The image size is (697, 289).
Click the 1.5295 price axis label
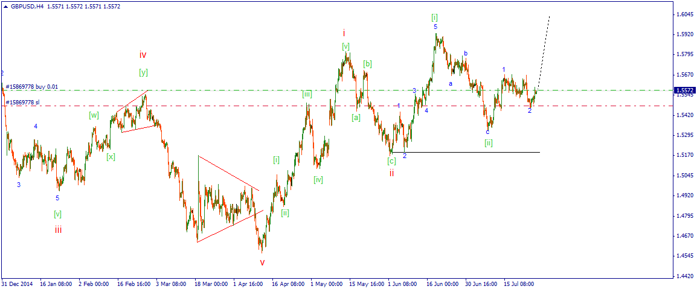pos(684,135)
